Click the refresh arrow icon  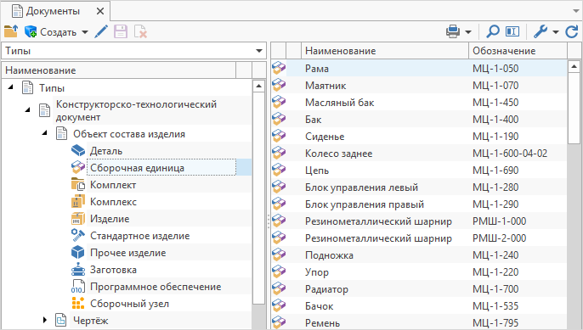coord(572,32)
